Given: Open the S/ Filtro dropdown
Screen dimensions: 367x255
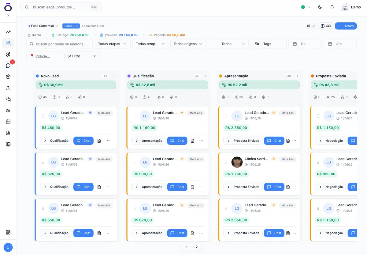Looking at the screenshot, I should (82, 56).
